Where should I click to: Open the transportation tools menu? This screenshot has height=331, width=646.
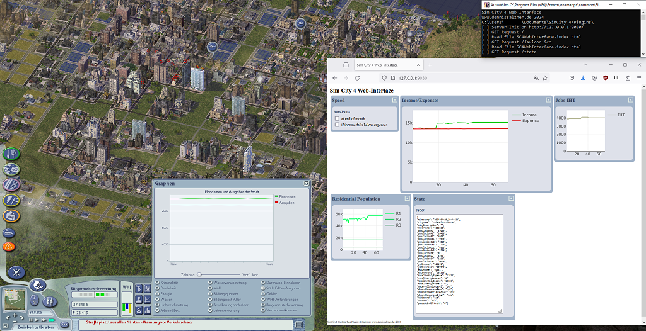pos(11,184)
